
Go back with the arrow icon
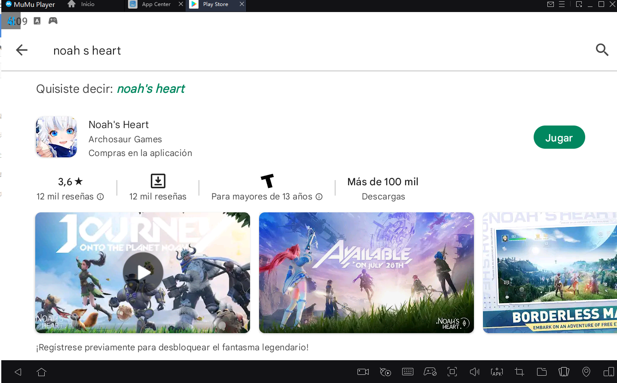(x=21, y=50)
